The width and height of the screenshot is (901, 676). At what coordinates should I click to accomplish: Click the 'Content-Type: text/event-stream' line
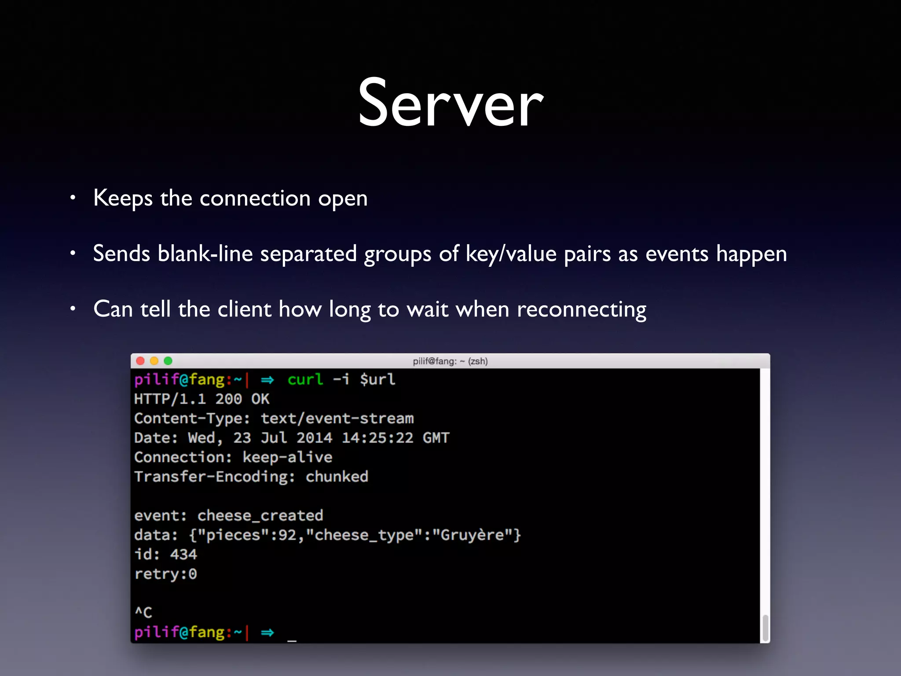[274, 419]
